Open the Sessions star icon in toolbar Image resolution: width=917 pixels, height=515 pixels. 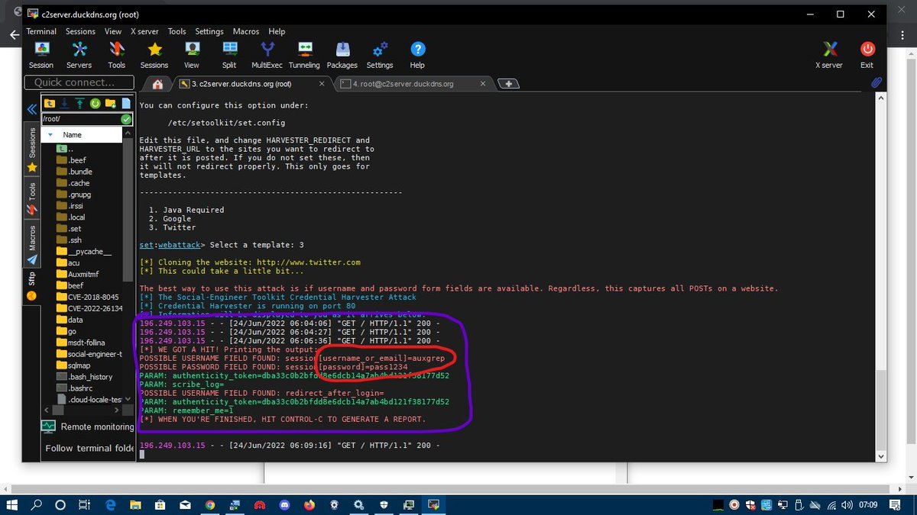pos(154,55)
